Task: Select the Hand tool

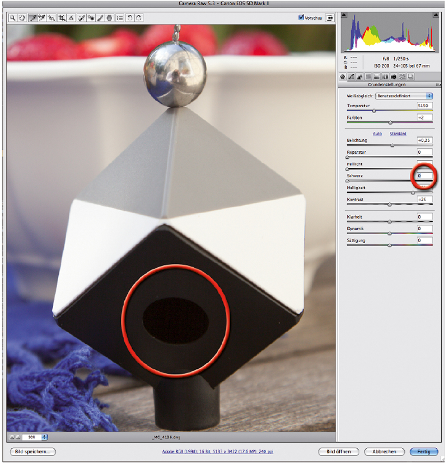Action: pos(22,18)
